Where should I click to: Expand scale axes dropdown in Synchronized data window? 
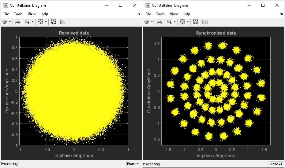pyautogui.click(x=188, y=22)
